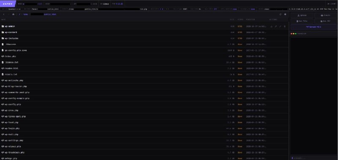Click the New Dir button
Viewport: 338px width, 160px height.
(x=325, y=21)
